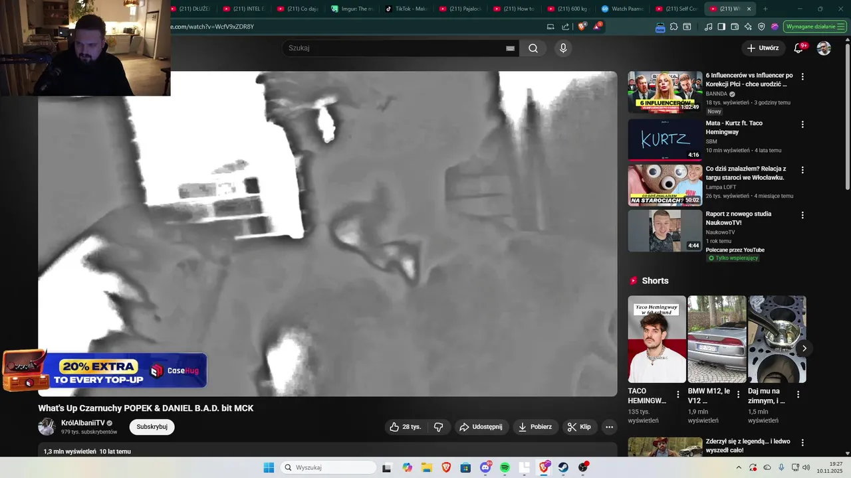Open the Wymagane działanie browser menu
Image resolution: width=851 pixels, height=478 pixels.
[x=814, y=27]
